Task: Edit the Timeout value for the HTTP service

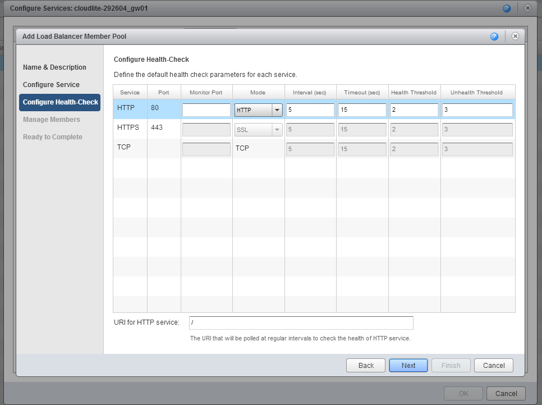Action: click(x=362, y=110)
